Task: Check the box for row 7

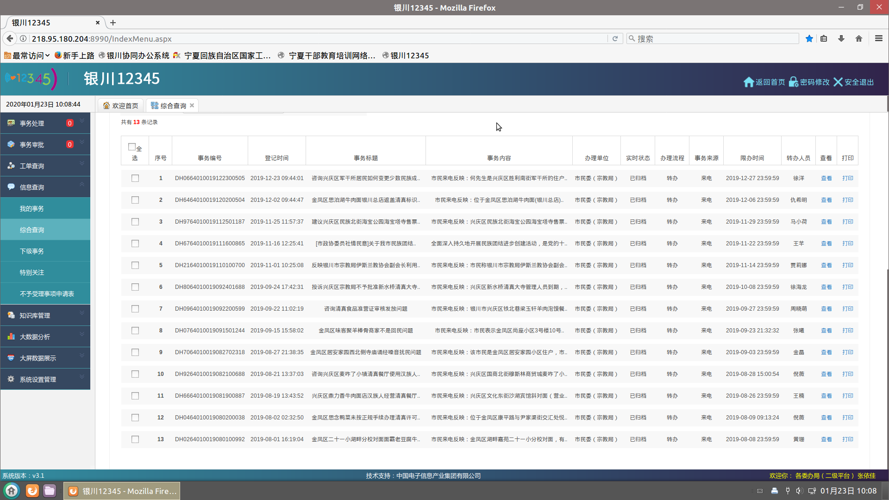Action: click(135, 309)
